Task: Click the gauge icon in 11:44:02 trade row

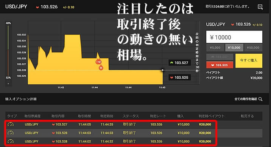Action: point(10,141)
